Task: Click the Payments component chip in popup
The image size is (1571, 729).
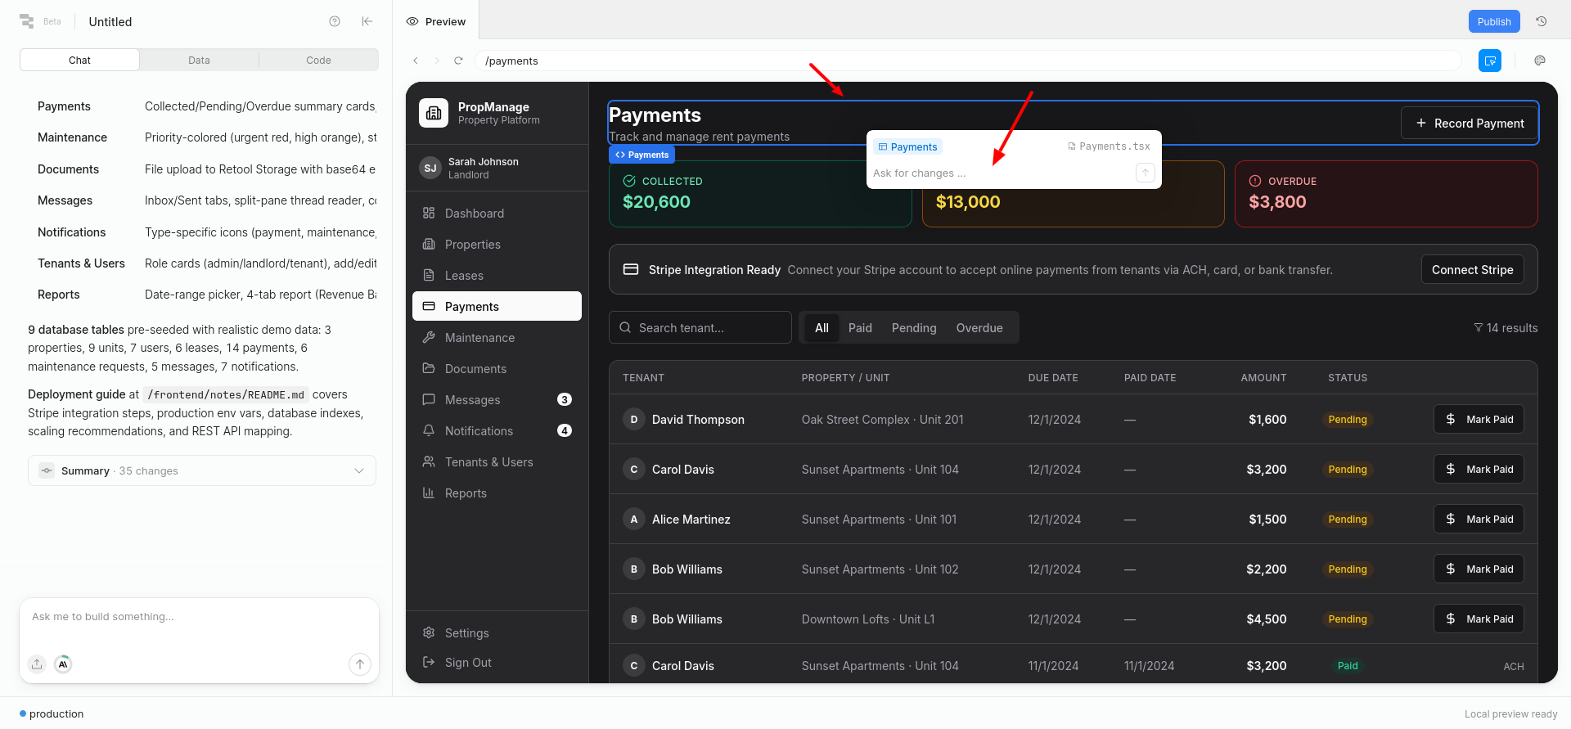Action: 908,146
